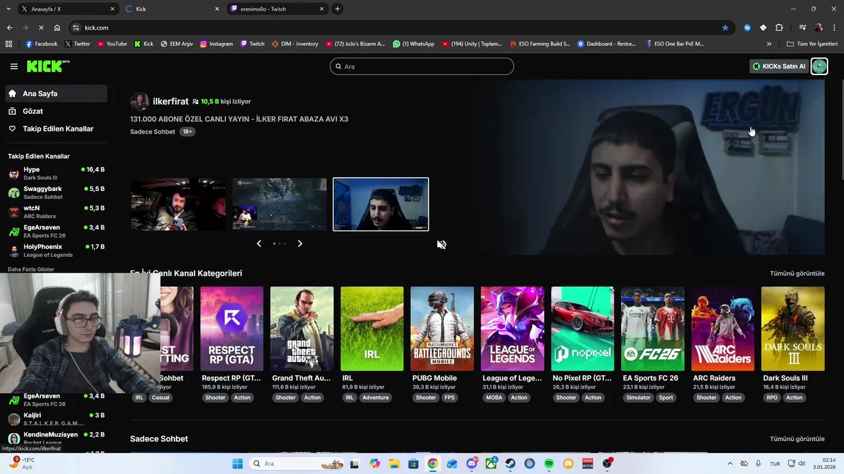Open the YouTube bookmark
This screenshot has width=844, height=474.
pyautogui.click(x=112, y=44)
